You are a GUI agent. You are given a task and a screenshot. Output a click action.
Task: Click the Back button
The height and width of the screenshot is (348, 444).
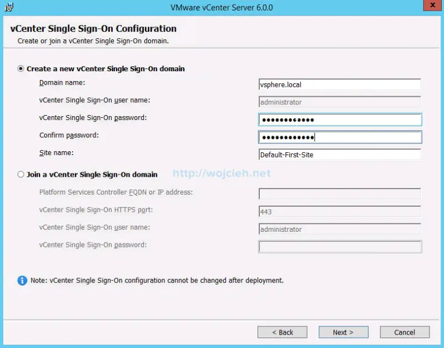(x=282, y=332)
